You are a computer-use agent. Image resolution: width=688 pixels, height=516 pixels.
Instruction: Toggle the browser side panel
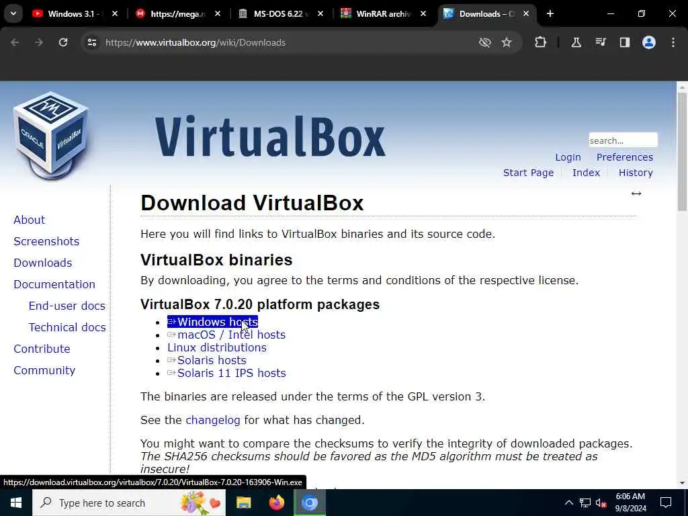[624, 42]
